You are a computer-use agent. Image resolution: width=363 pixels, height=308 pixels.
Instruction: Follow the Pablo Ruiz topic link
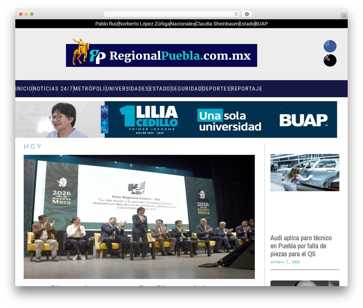tap(107, 24)
